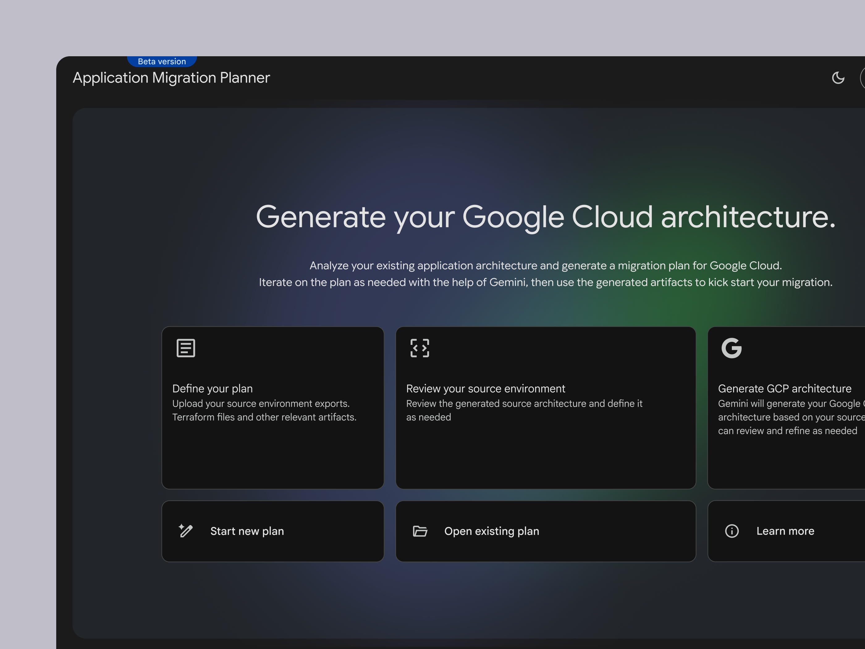Viewport: 865px width, 649px height.
Task: Click the code brackets icon on Review source environment card
Action: [x=420, y=348]
